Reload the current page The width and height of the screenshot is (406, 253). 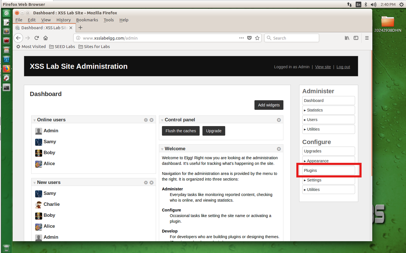(37, 38)
